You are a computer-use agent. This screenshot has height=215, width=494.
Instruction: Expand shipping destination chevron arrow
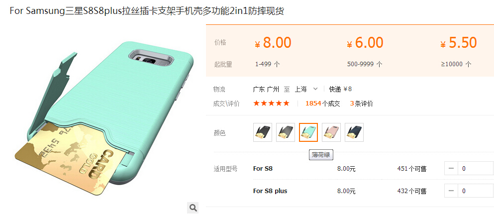coord(315,89)
